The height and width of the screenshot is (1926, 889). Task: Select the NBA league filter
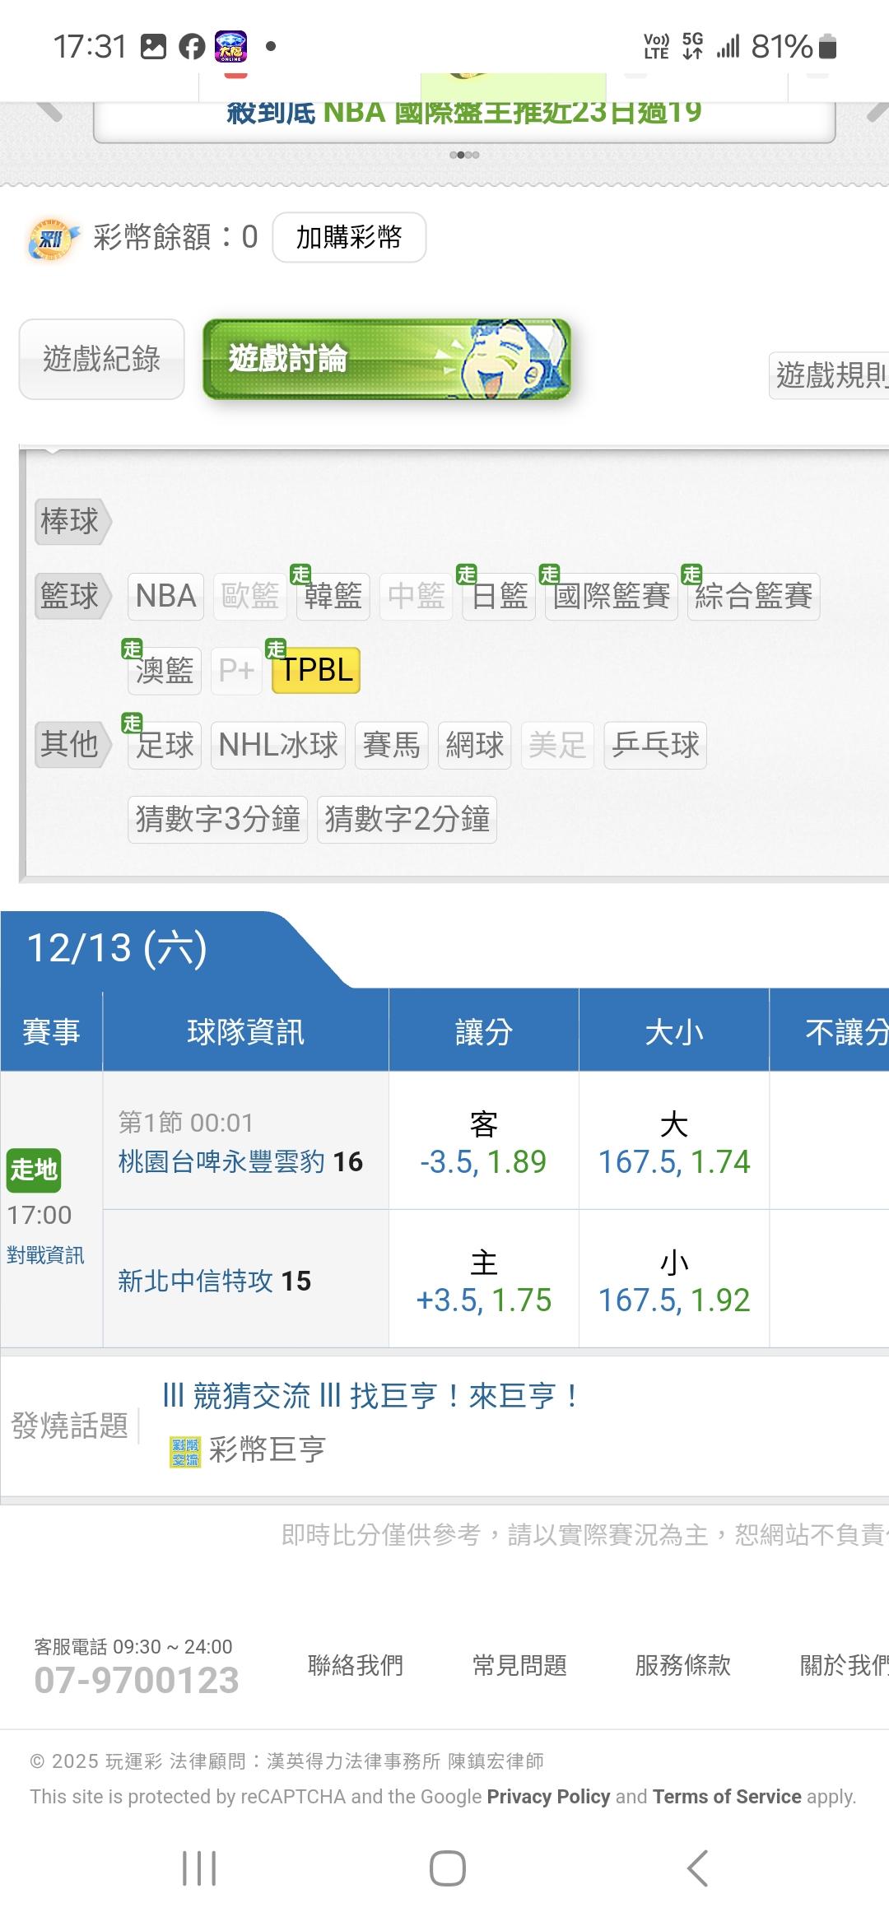[165, 596]
